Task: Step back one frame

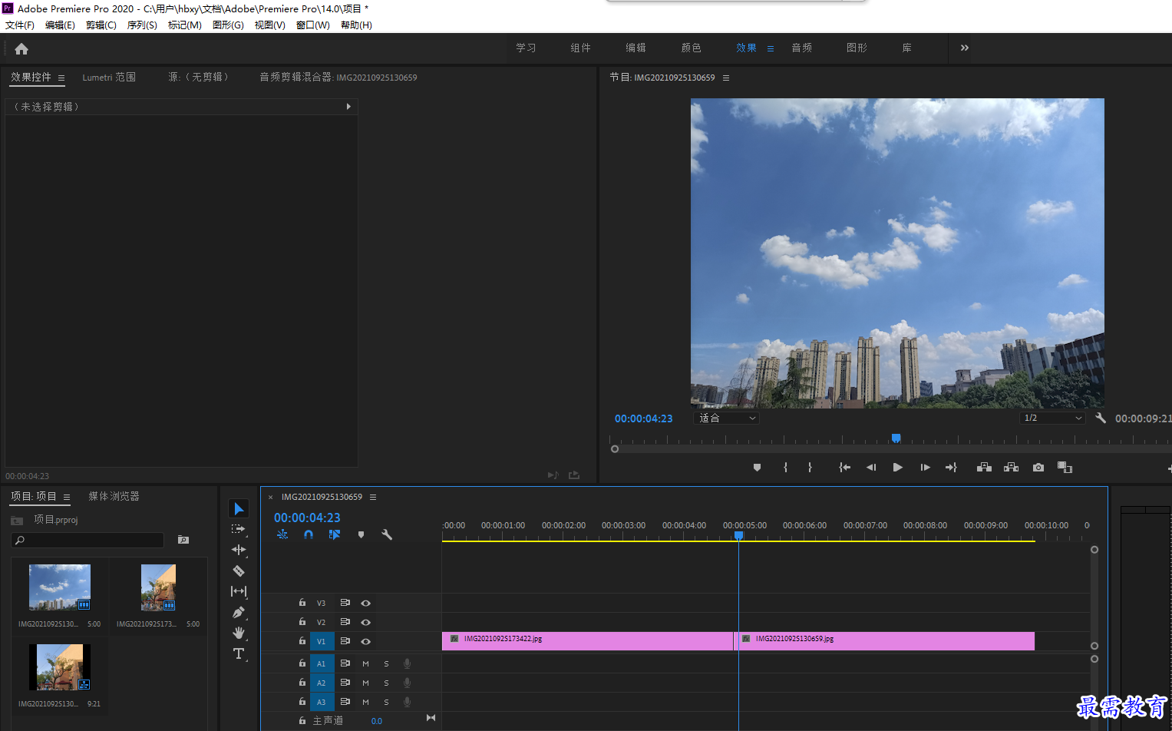Action: (x=871, y=467)
